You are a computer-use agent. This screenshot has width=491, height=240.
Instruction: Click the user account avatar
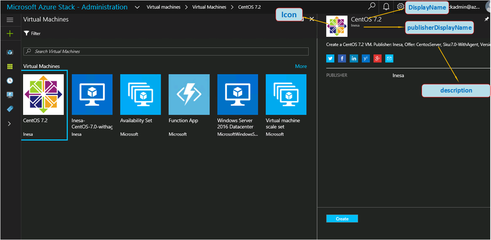coord(488,6)
